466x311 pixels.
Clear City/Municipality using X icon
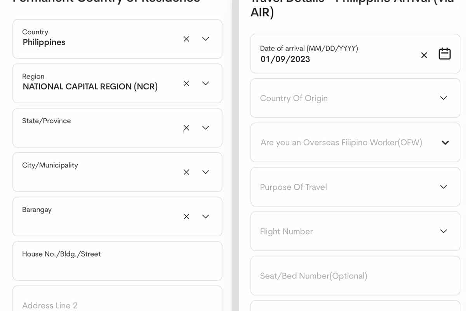click(186, 172)
